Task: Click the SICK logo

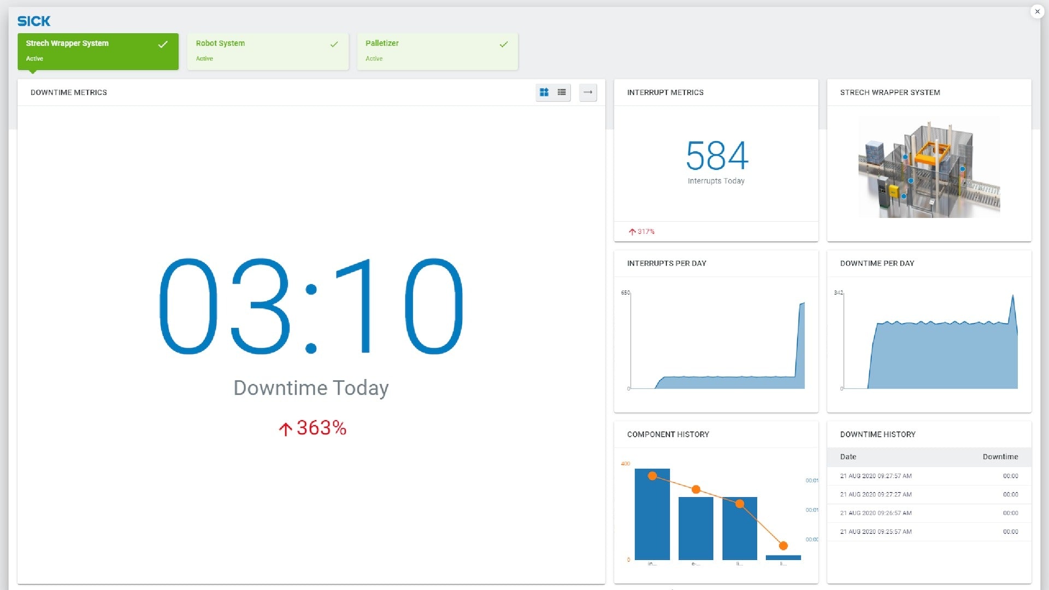Action: [34, 21]
